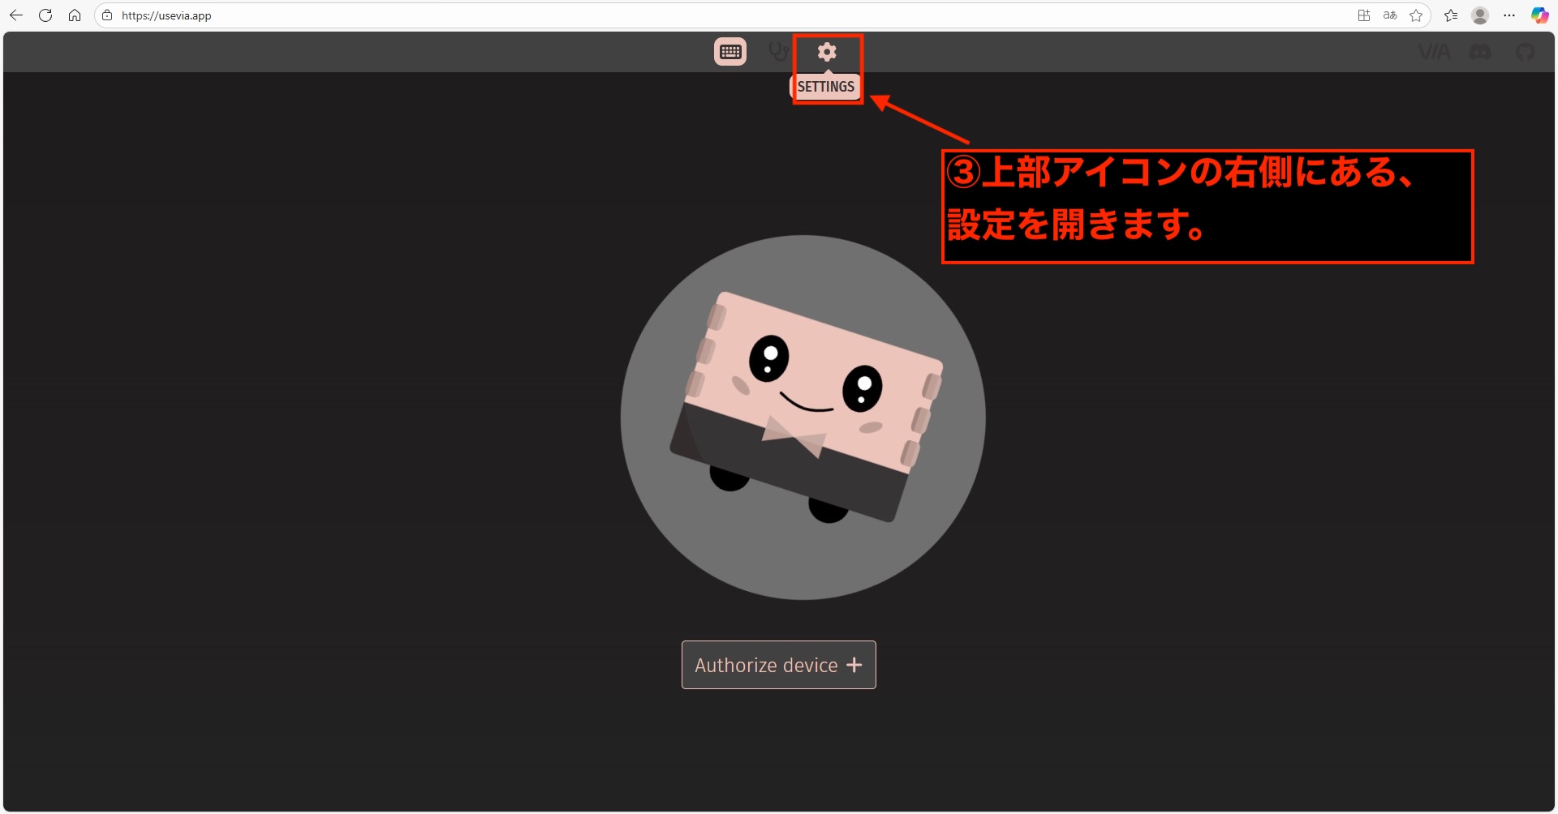Open the GitHub icon link
The image size is (1558, 814).
coord(1526,52)
